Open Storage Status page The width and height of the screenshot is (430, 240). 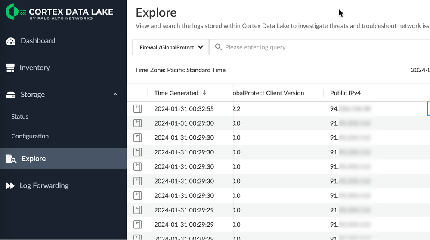pos(20,117)
